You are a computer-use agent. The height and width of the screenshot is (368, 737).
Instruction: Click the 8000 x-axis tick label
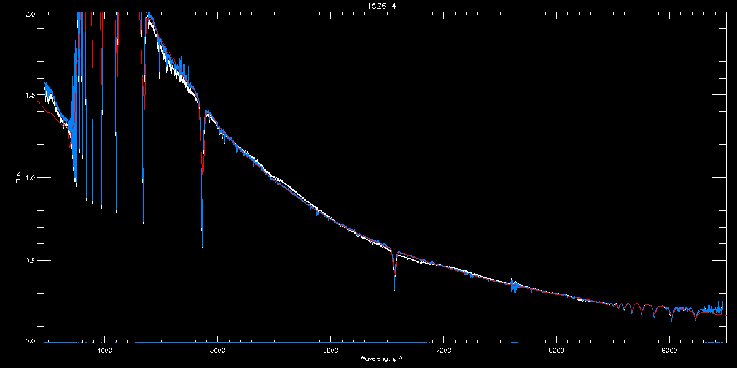pyautogui.click(x=556, y=351)
